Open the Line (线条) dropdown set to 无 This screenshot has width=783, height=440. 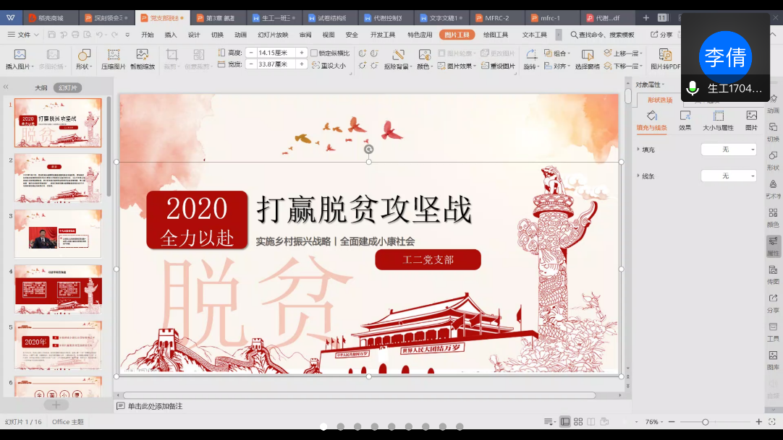click(728, 176)
